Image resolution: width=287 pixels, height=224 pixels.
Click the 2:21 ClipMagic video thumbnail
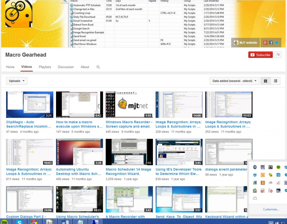coord(30,105)
